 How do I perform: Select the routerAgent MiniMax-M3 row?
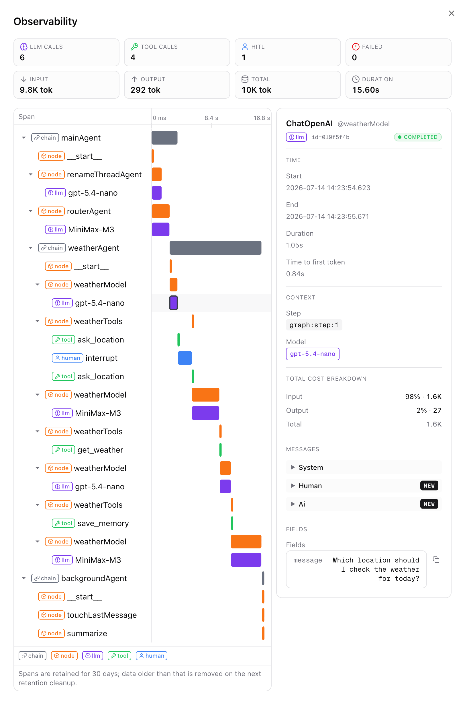point(143,229)
